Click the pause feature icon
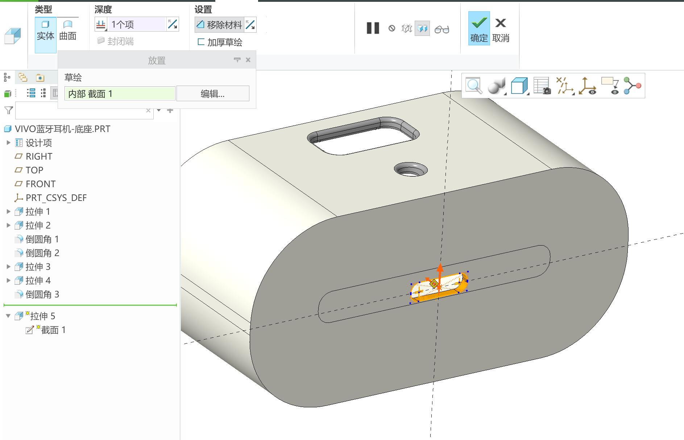 (373, 28)
